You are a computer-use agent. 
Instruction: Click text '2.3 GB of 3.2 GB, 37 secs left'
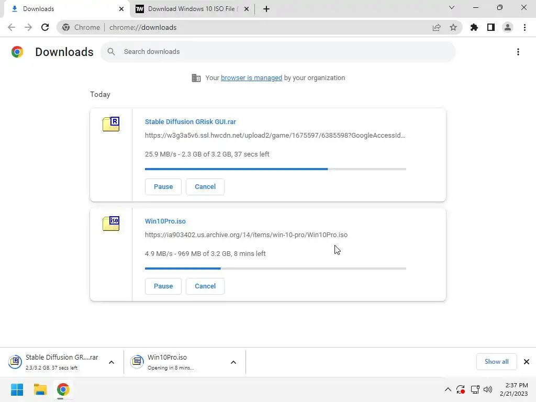225,154
